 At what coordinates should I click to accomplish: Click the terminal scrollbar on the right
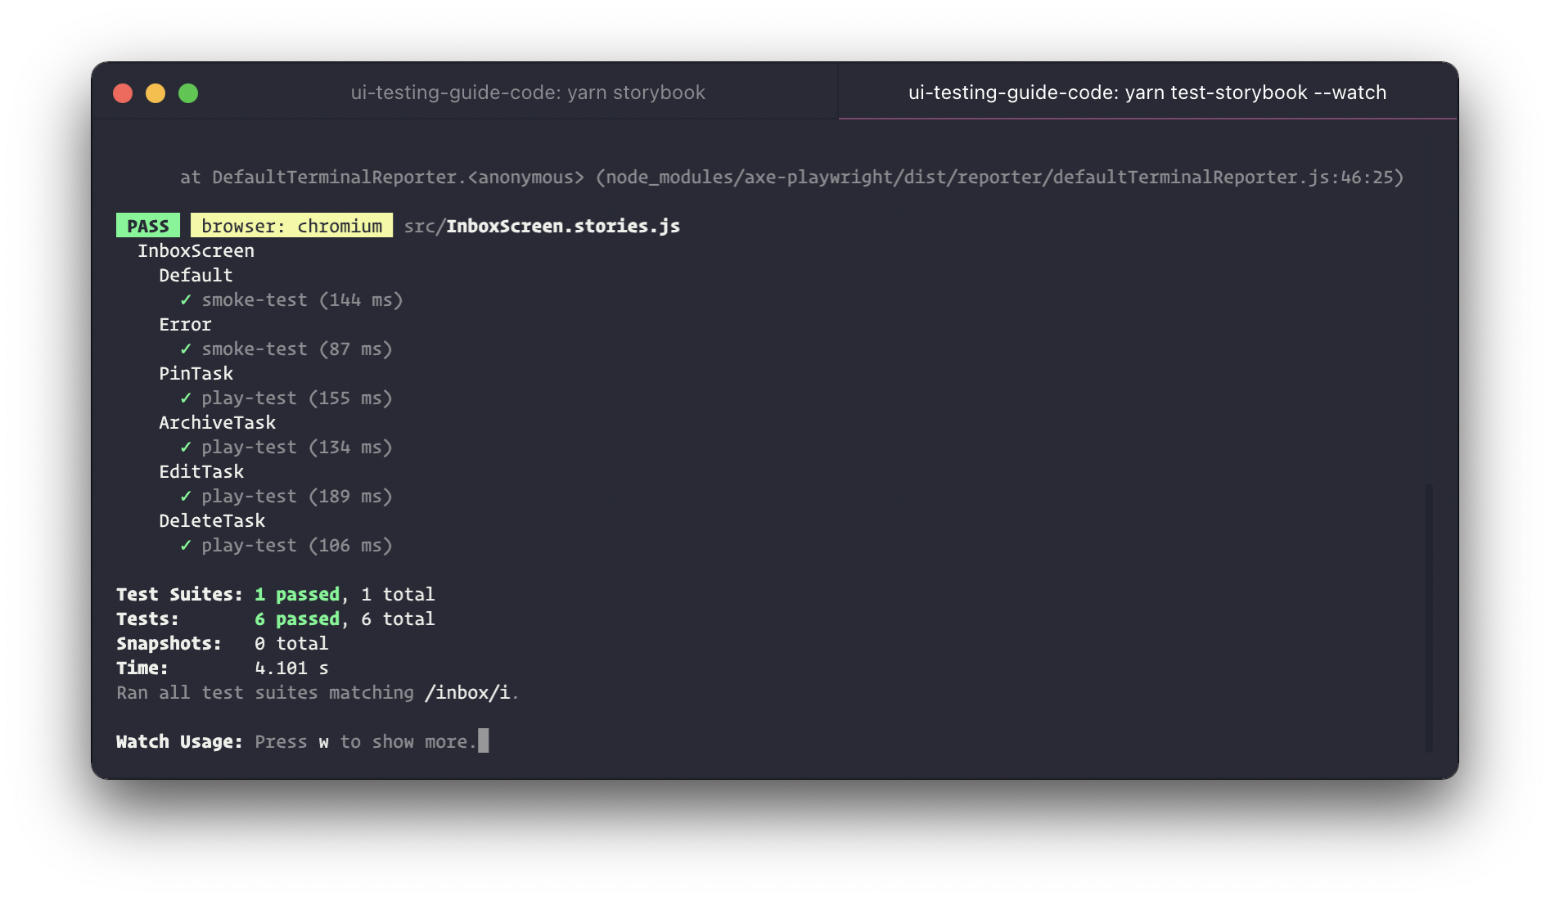1429,618
